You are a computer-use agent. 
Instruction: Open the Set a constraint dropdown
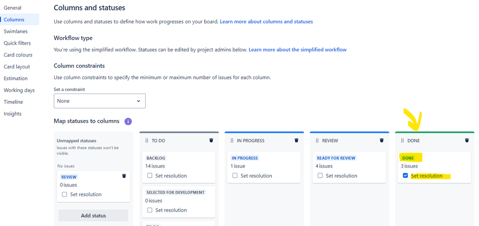coord(100,101)
